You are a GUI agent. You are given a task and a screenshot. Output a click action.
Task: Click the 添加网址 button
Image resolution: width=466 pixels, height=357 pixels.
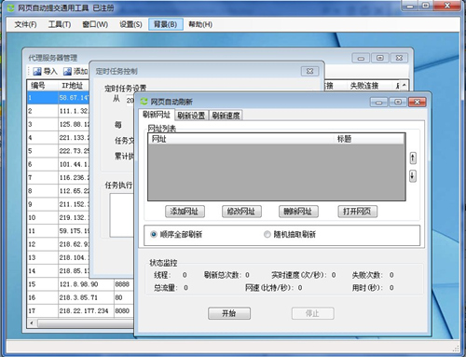coord(185,212)
